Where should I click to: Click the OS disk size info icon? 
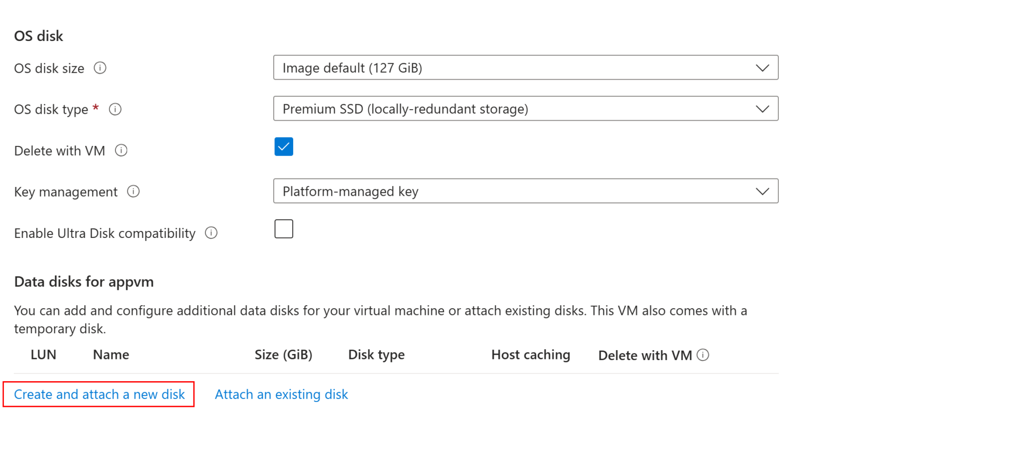[100, 68]
